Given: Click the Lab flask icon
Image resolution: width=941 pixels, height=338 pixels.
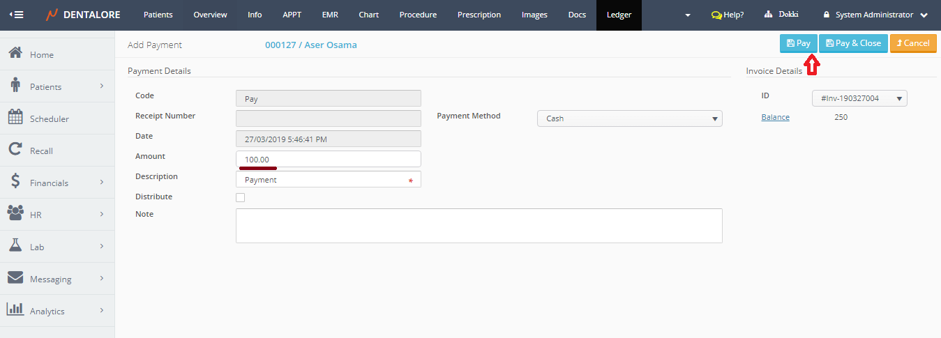Looking at the screenshot, I should click(x=15, y=246).
